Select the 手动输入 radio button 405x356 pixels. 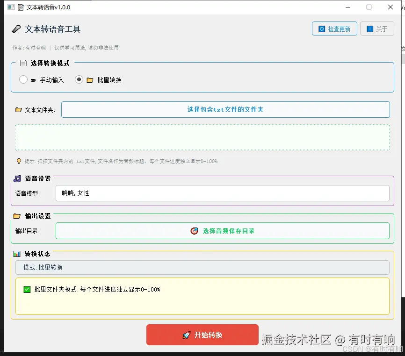[23, 79]
